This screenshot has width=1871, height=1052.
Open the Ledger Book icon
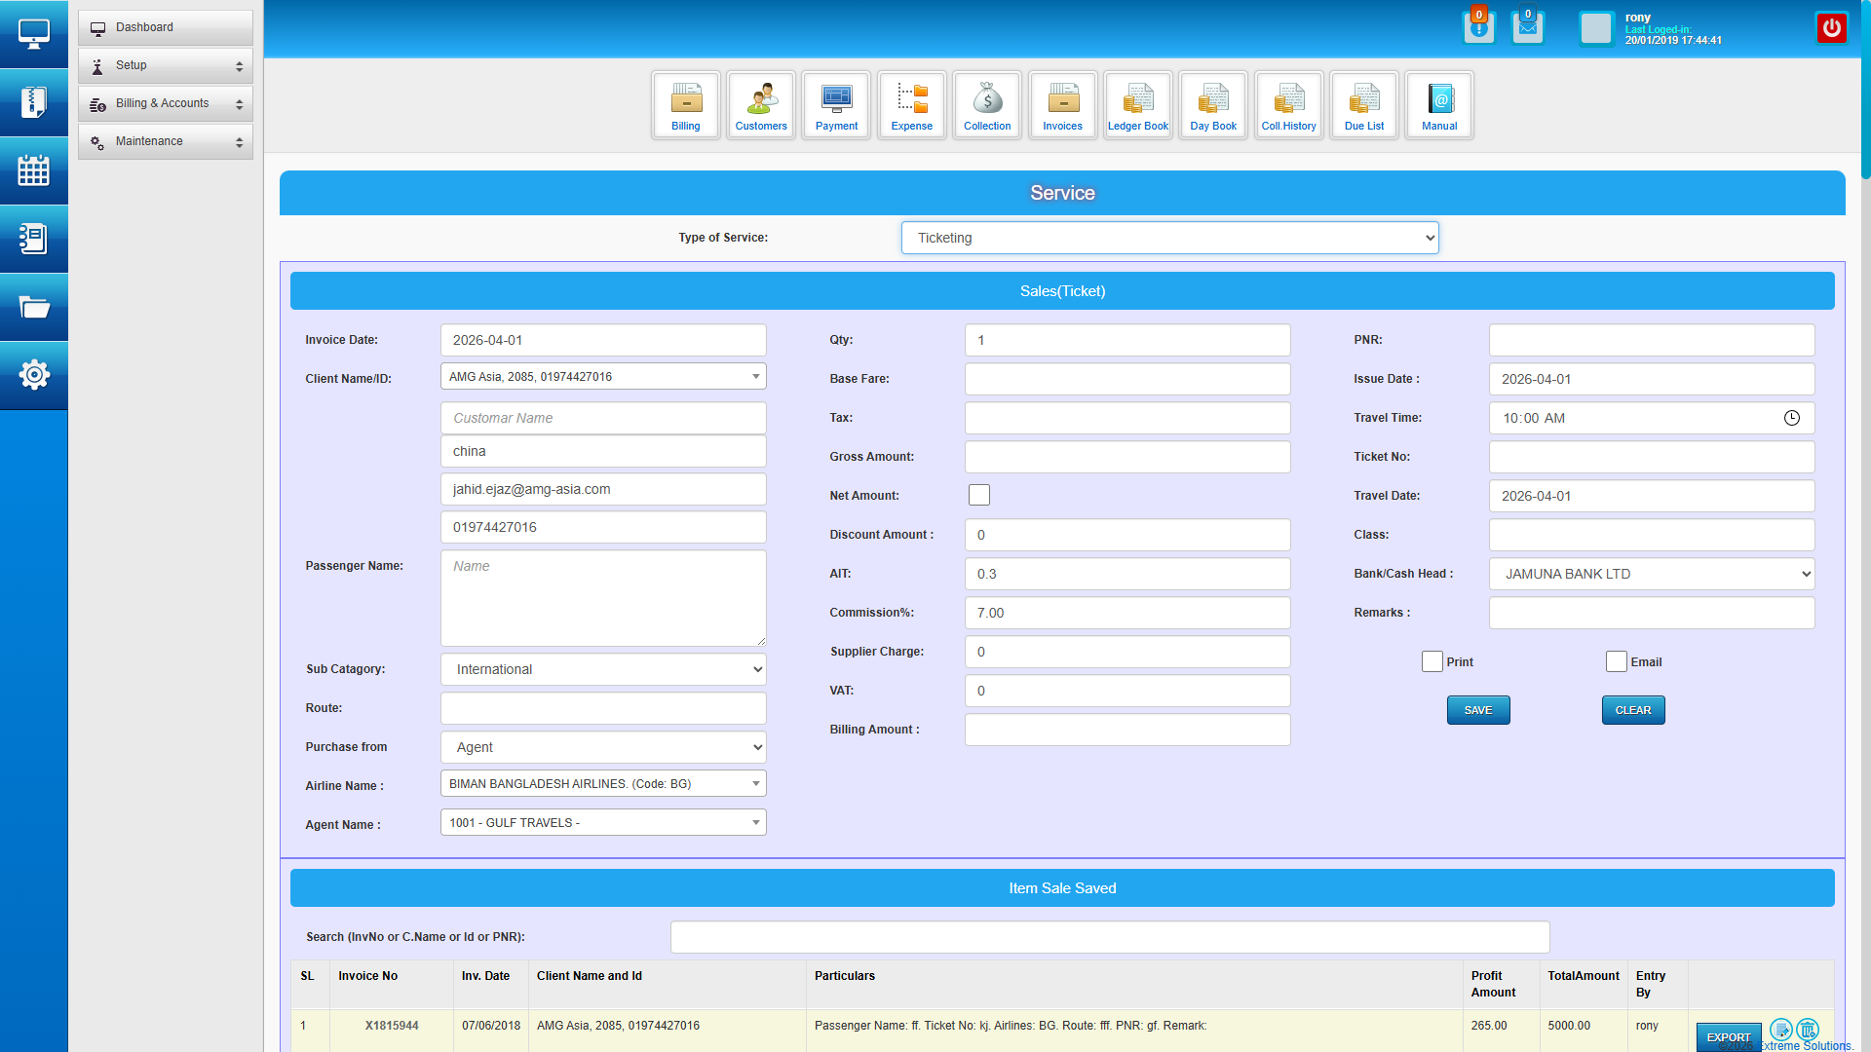click(1137, 104)
